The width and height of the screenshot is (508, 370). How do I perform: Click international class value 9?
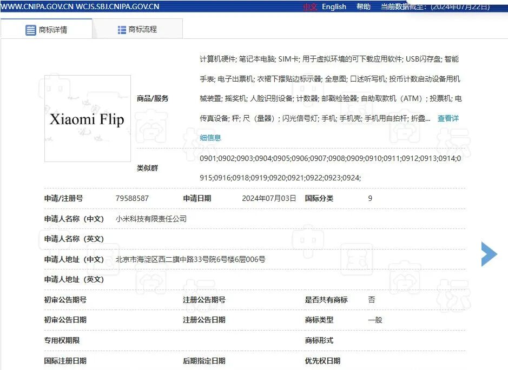370,198
